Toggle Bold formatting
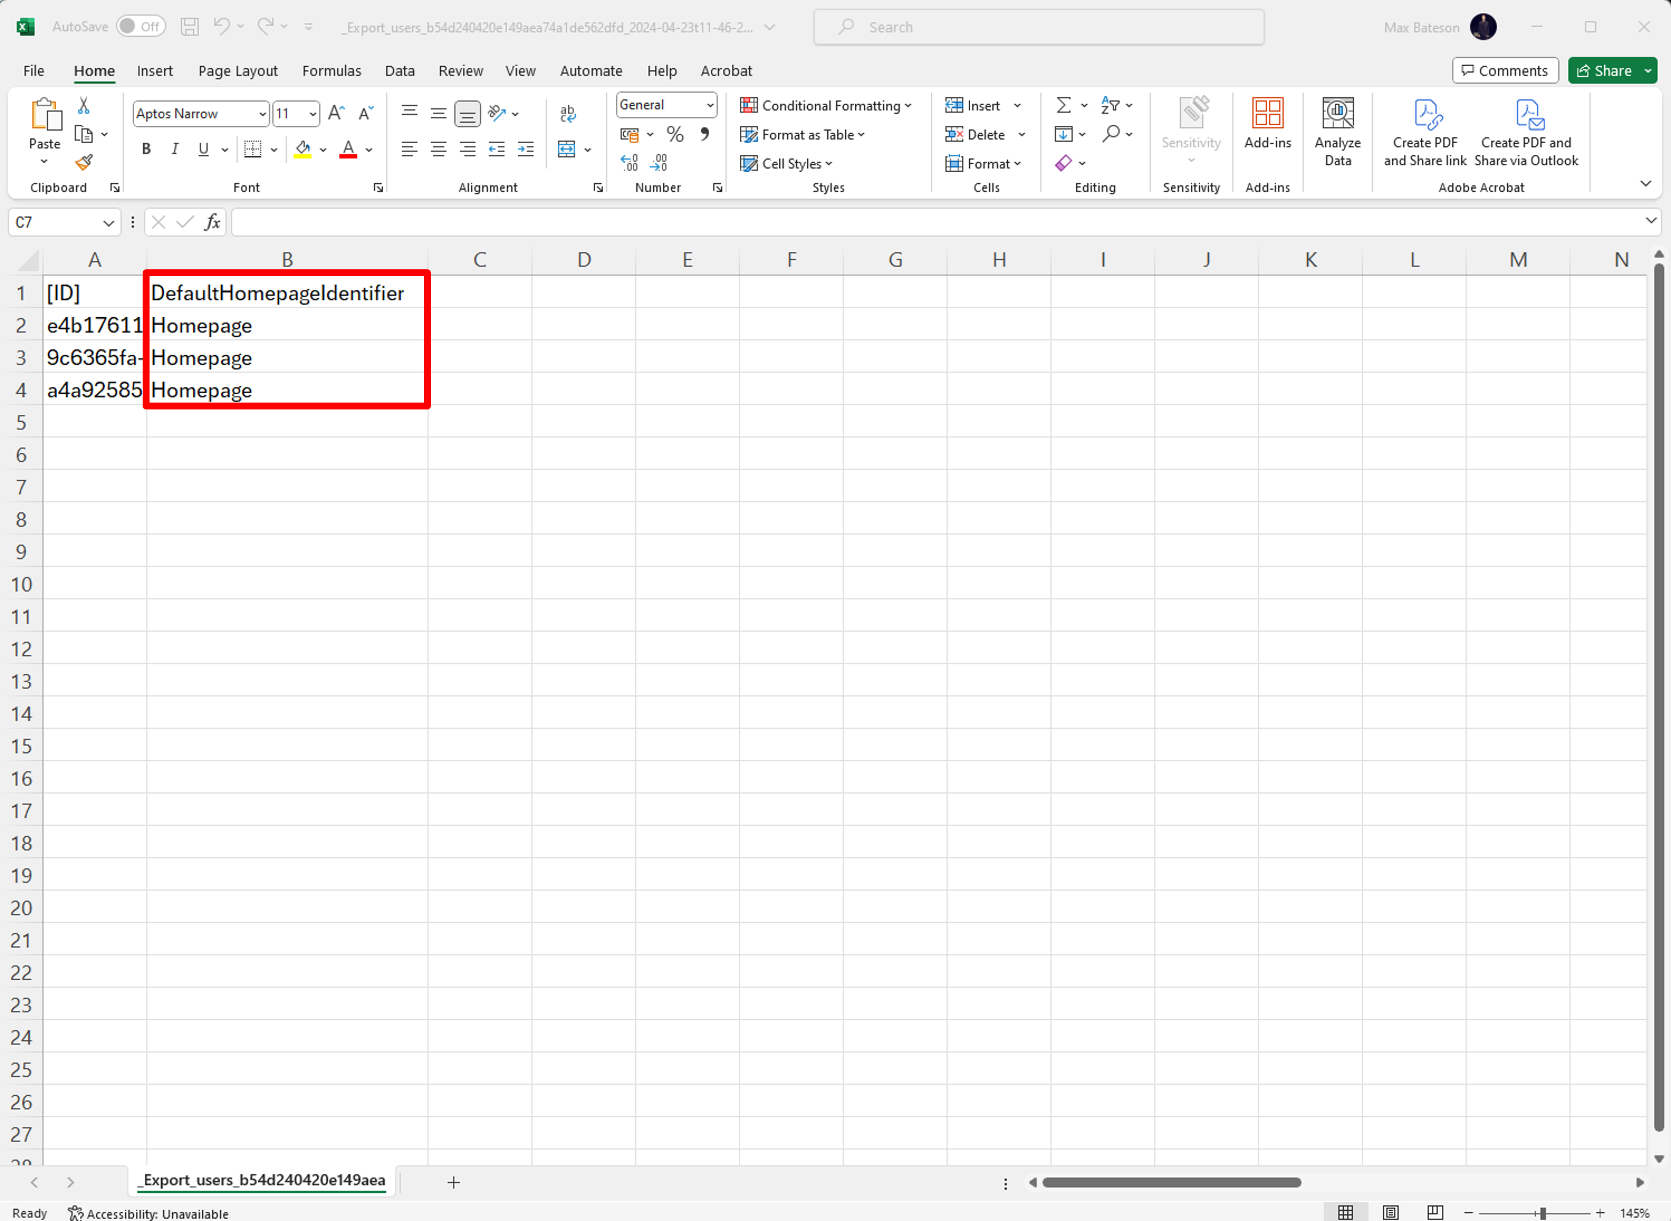Screen dimensions: 1671x1221 147,149
